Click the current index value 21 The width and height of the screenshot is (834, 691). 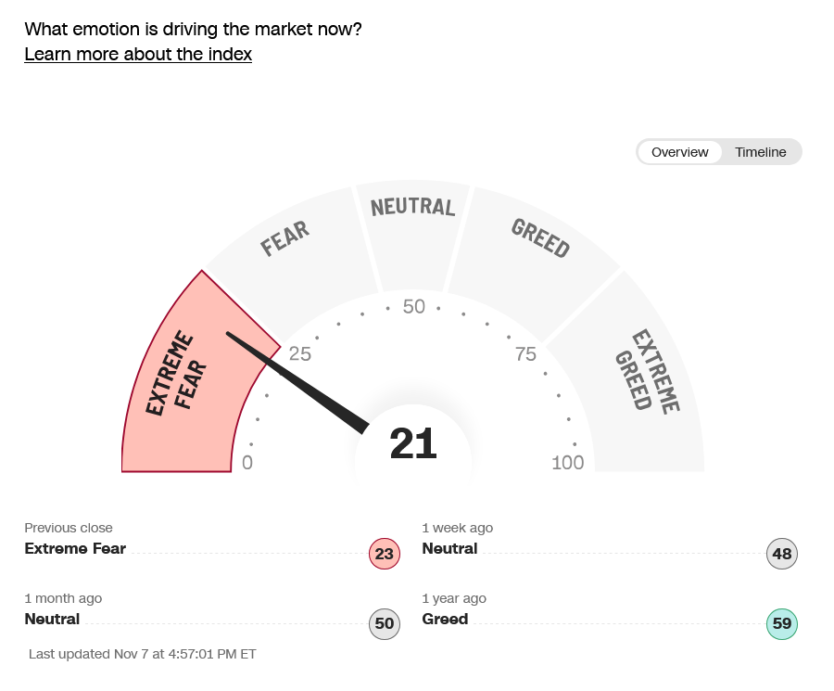[413, 445]
